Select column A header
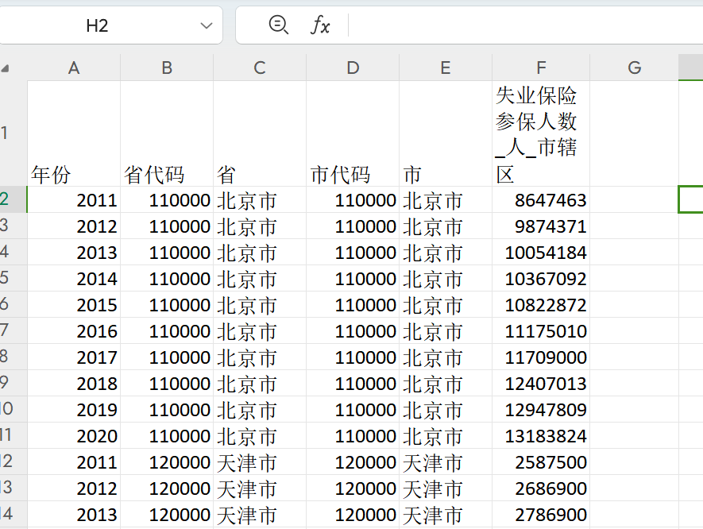 pos(74,68)
